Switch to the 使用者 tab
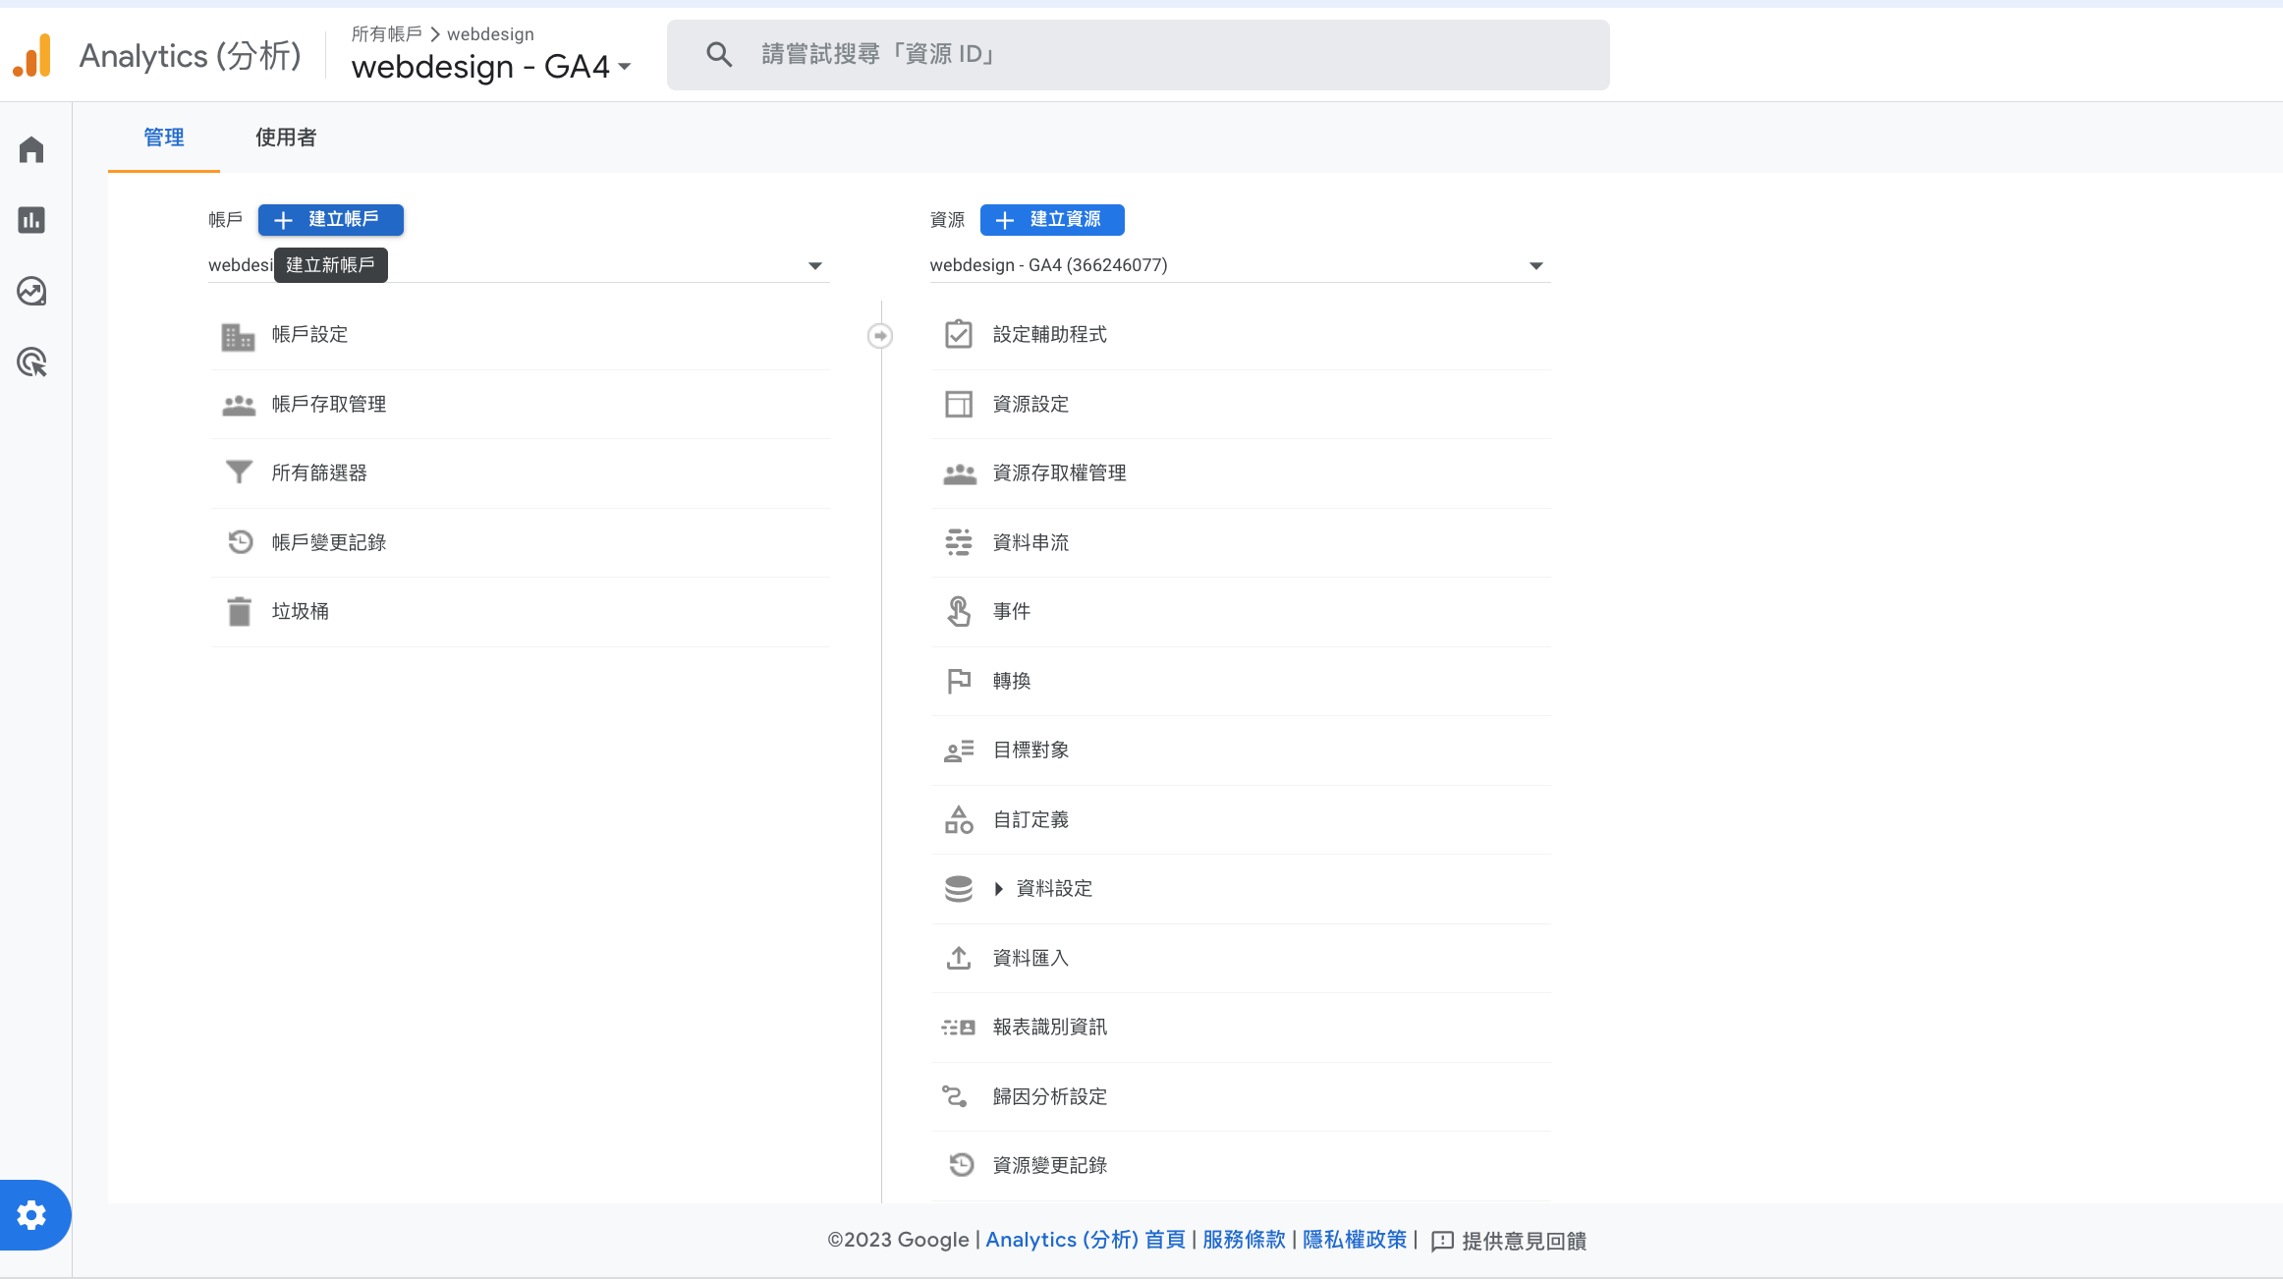The image size is (2283, 1279). click(286, 138)
